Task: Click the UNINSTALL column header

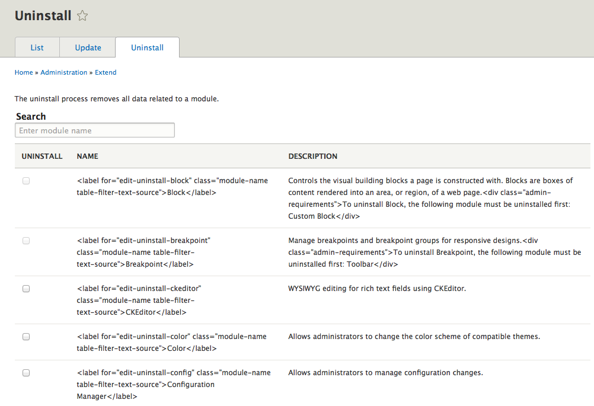Action: tap(42, 156)
